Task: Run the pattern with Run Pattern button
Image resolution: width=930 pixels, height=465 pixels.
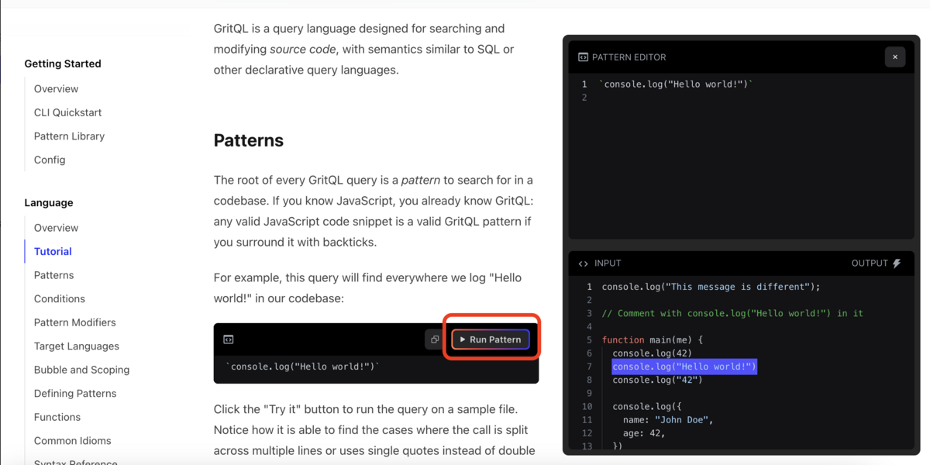Action: pos(491,339)
